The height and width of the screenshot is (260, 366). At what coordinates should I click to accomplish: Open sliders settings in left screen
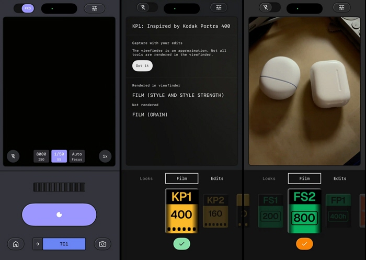pos(94,8)
